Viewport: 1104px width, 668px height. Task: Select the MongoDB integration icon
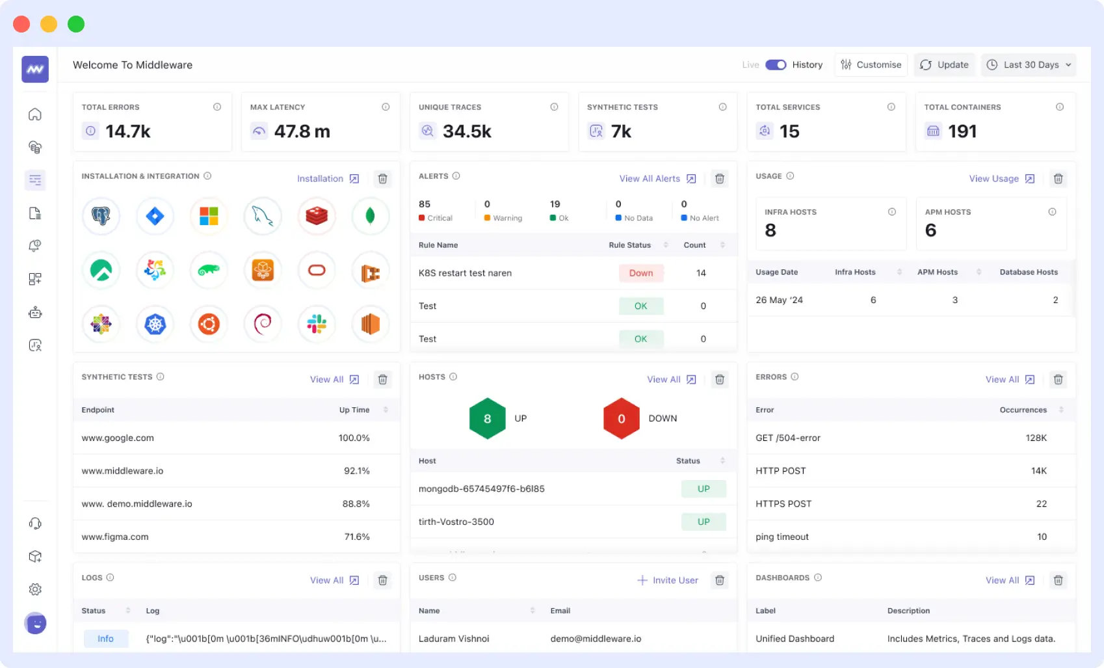click(x=371, y=216)
